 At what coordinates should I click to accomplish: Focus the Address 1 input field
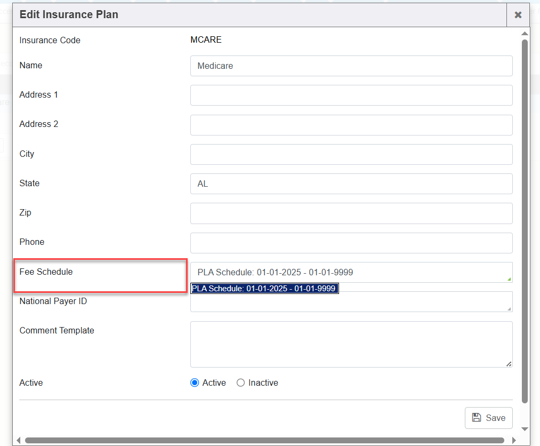pos(351,95)
